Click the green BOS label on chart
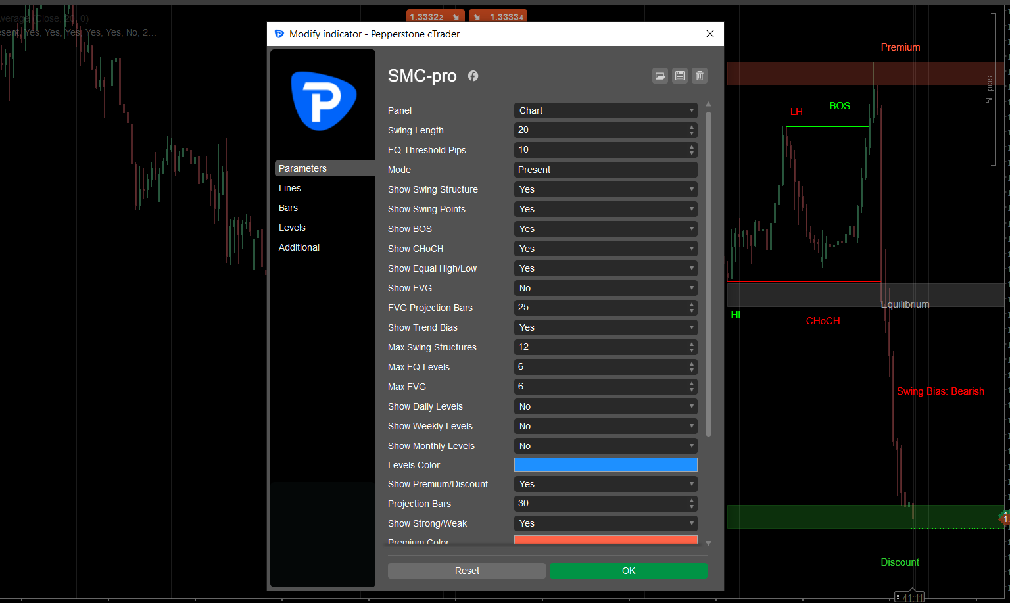This screenshot has height=603, width=1010. [840, 106]
